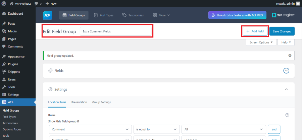Open Dashboard from the sidebar
The height and width of the screenshot is (140, 302).
(x=15, y=14)
